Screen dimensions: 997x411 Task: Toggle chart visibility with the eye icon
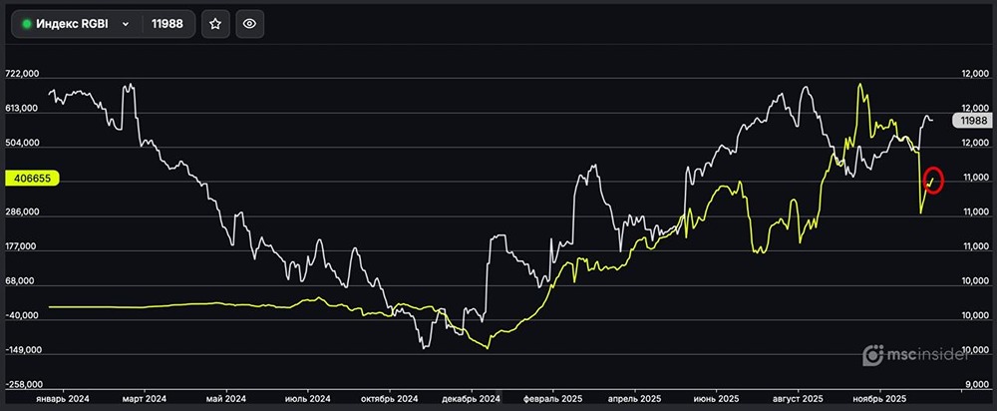tap(249, 24)
